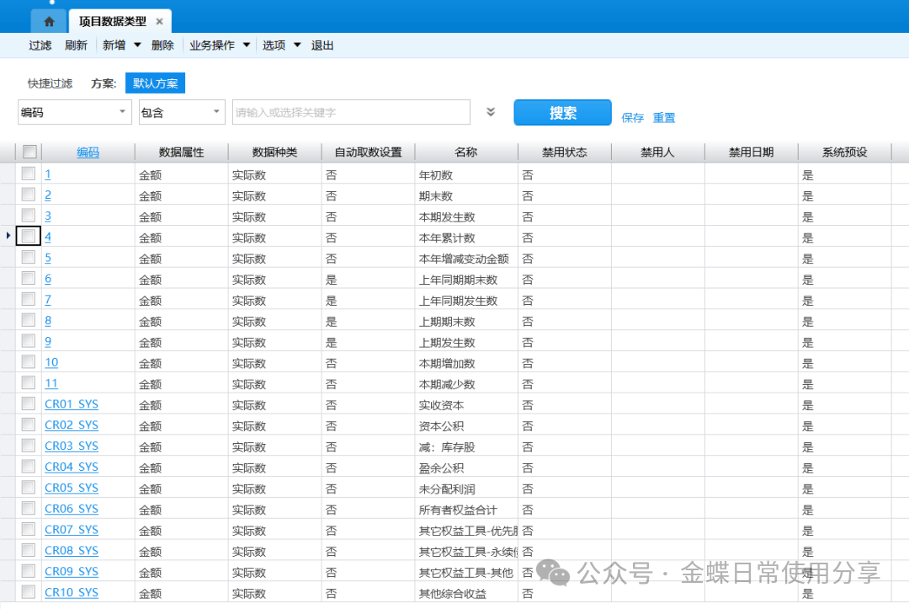Click 过滤 in the toolbar
This screenshot has width=909, height=609.
pyautogui.click(x=40, y=45)
